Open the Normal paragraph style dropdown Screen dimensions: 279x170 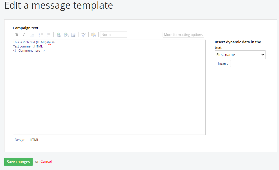click(114, 35)
